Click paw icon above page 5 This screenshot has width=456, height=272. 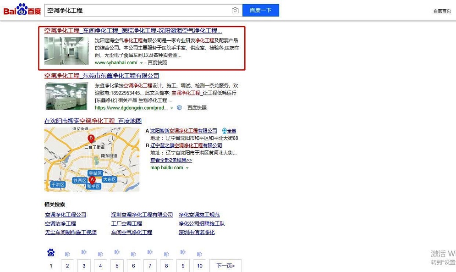click(116, 252)
